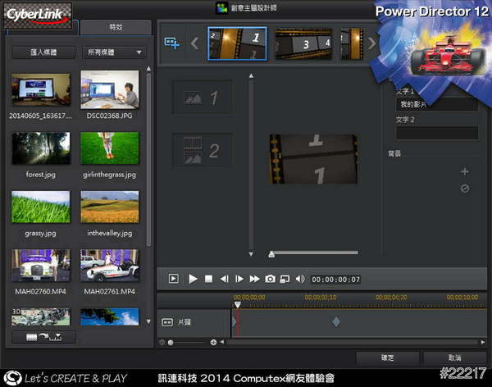Toggle the preview mode button left of Play
The height and width of the screenshot is (387, 492).
click(x=173, y=279)
